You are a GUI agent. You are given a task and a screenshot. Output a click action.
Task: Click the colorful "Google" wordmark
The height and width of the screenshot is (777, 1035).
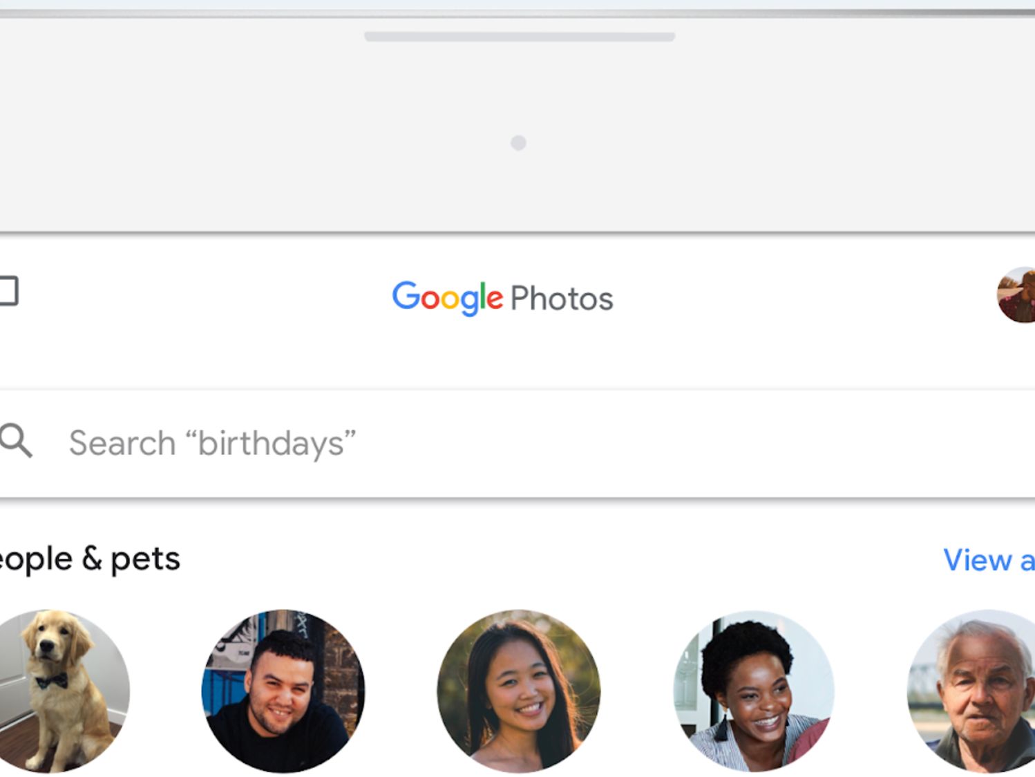click(447, 298)
